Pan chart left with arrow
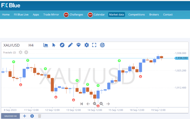The image size is (190, 119). pos(88,104)
